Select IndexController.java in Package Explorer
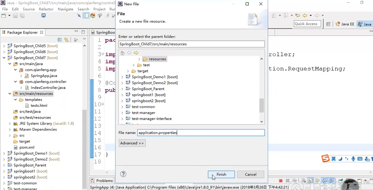The height and width of the screenshot is (190, 373). 48,88
